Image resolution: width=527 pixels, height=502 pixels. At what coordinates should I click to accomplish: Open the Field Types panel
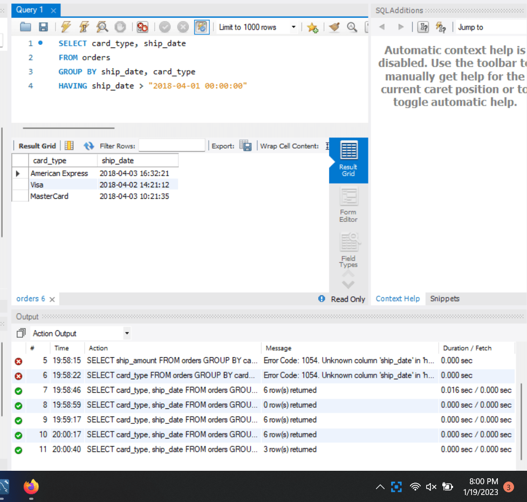click(348, 250)
